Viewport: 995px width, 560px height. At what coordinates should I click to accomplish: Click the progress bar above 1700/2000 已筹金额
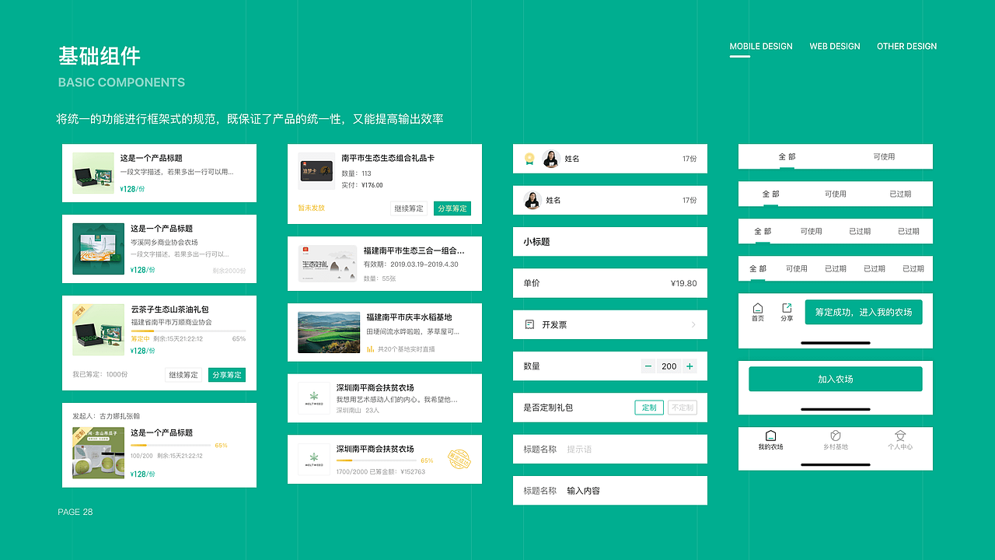tap(375, 460)
